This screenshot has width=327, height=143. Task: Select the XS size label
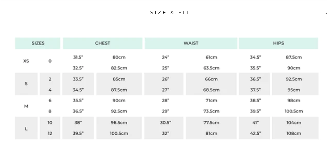26,61
